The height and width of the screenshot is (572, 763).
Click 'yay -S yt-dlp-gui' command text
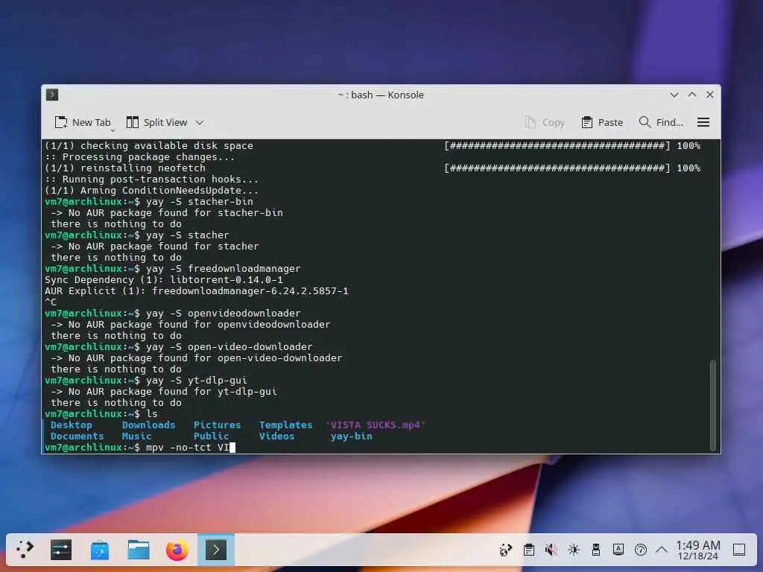pos(197,381)
